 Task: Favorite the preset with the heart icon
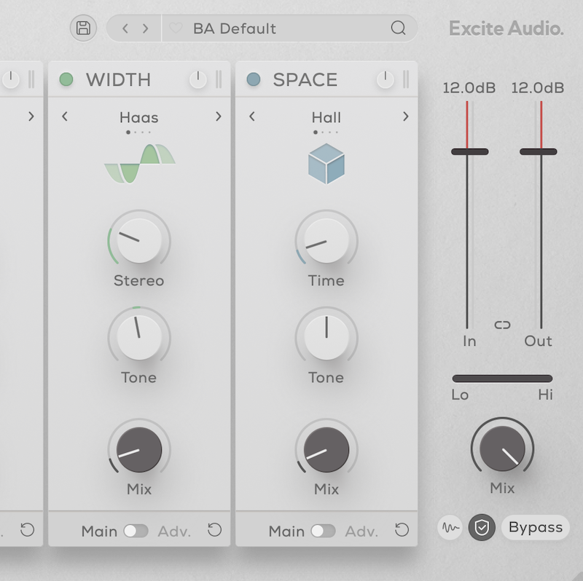coord(175,29)
